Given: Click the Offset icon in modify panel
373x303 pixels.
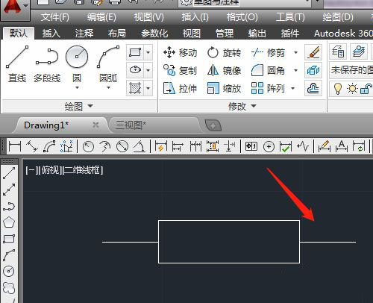Looking at the screenshot, I should (313, 88).
